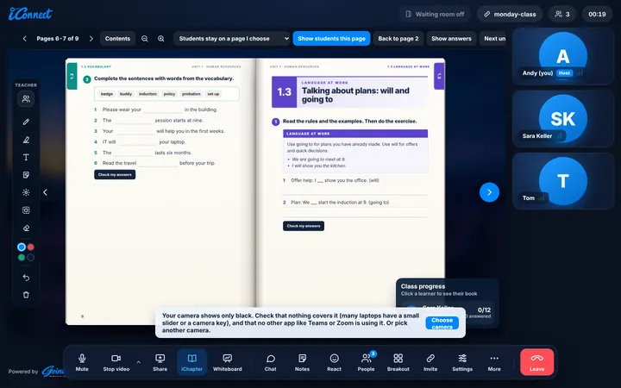Click blank in 'IT will ... your laptop'
621x388 pixels.
pos(137,142)
